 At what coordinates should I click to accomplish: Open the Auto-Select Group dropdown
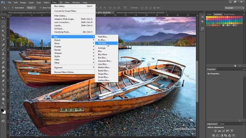(31, 8)
